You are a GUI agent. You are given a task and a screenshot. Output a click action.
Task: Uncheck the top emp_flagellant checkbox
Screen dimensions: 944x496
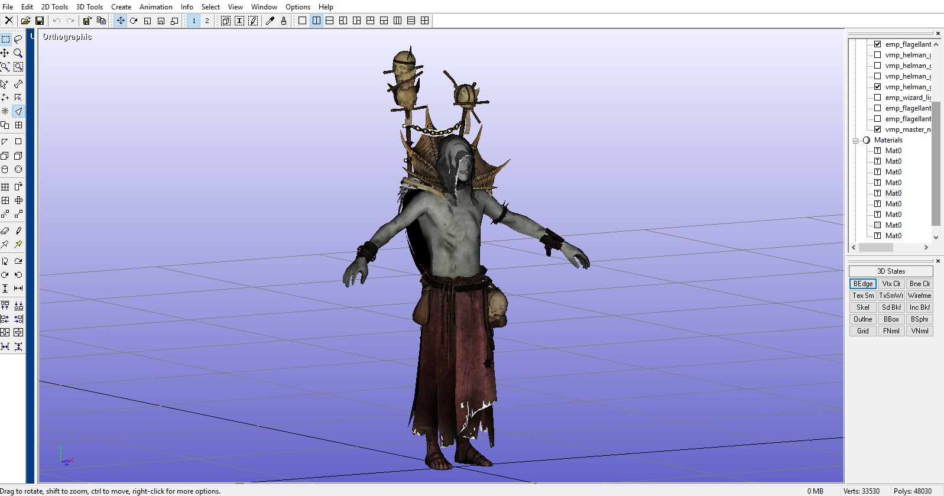(877, 44)
